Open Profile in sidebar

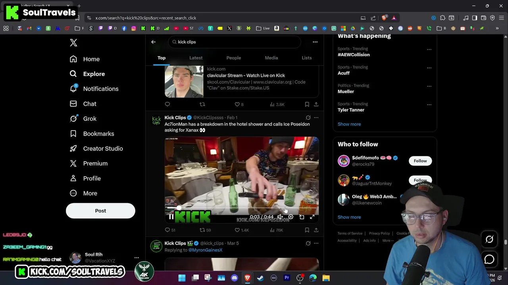click(x=85, y=179)
